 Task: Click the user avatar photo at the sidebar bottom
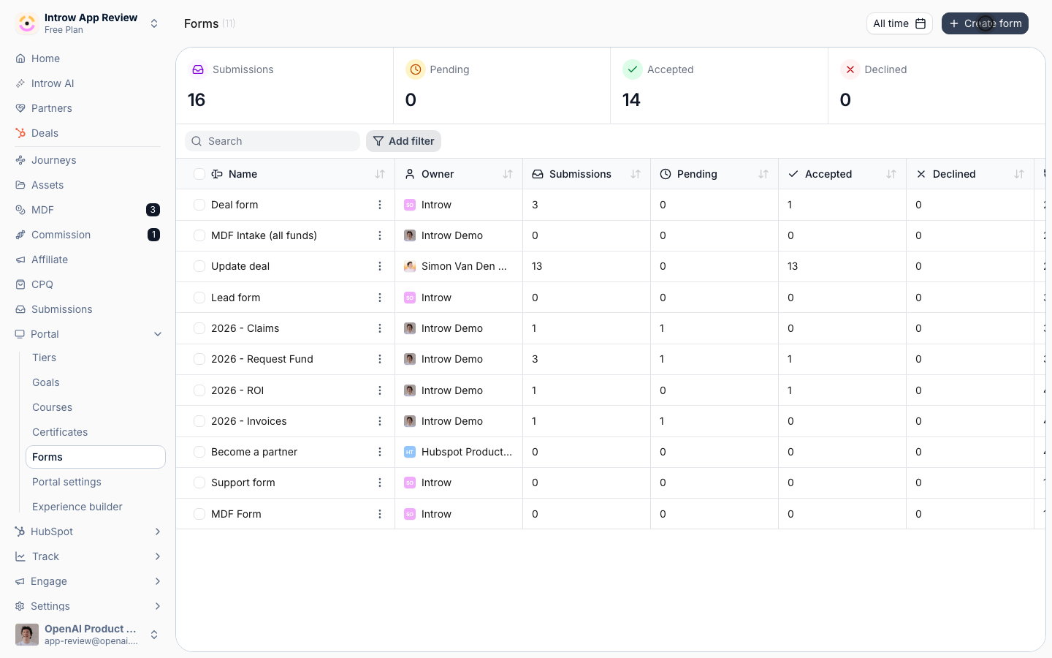click(x=27, y=635)
